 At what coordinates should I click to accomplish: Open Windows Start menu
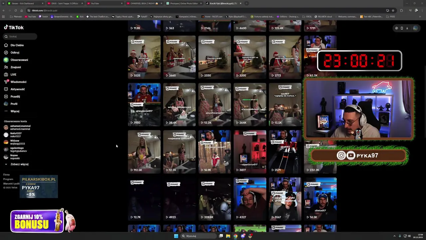(x=176, y=236)
